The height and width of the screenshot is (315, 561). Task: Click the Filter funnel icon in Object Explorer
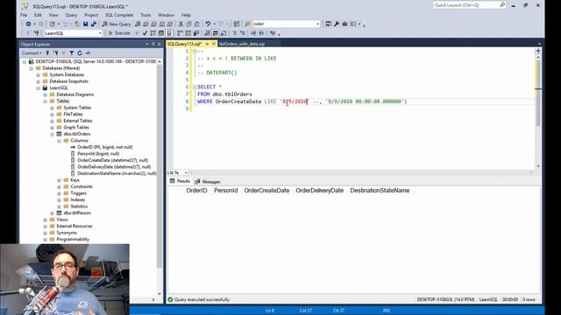72,52
